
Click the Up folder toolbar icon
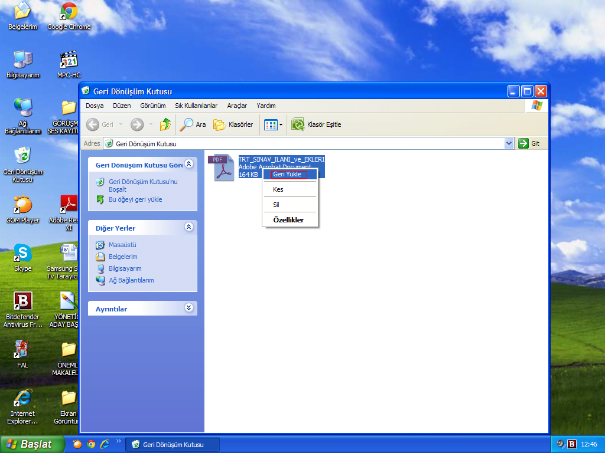[x=166, y=124]
